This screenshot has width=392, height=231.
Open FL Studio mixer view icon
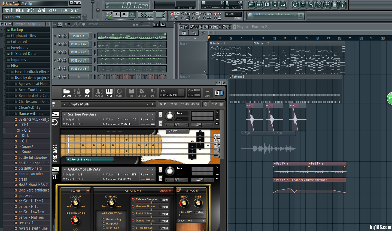pyautogui.click(x=283, y=4)
